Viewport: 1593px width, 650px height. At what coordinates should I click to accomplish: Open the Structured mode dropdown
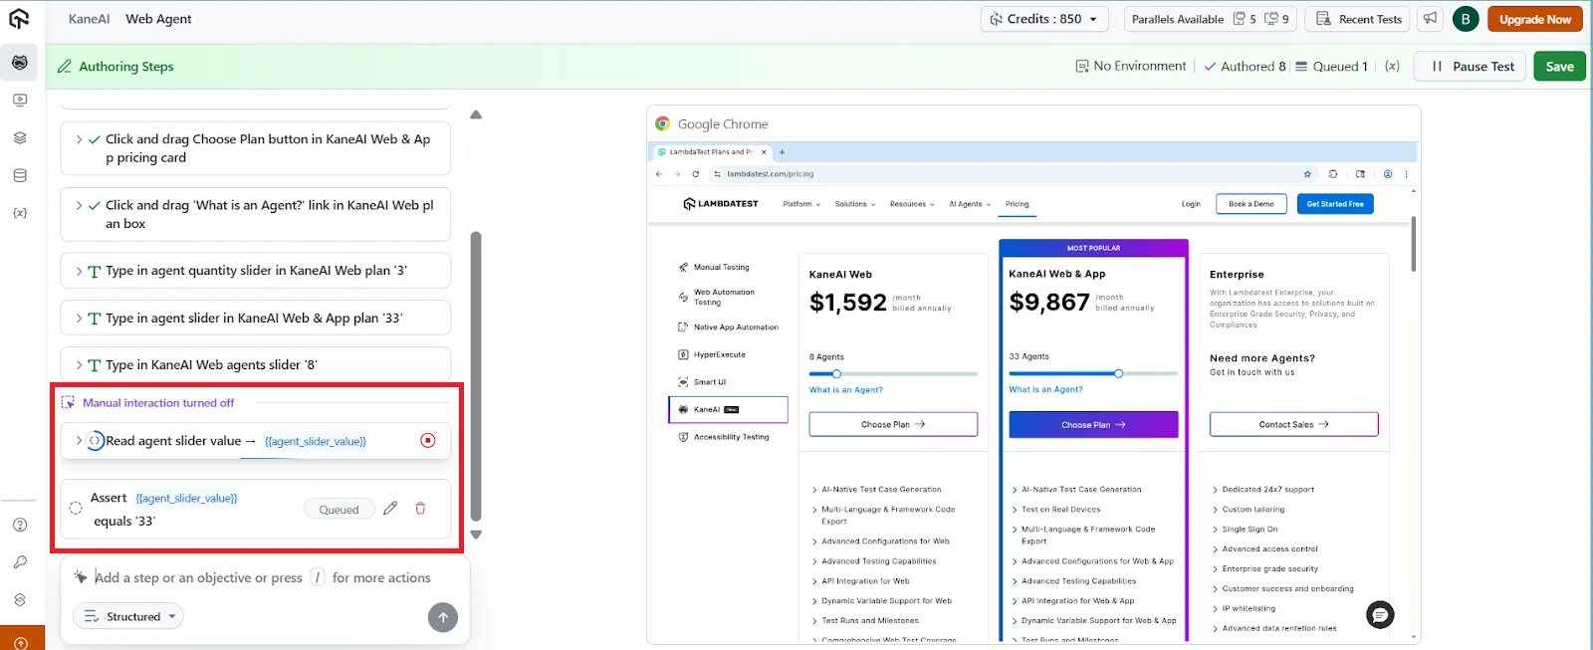[x=128, y=617]
